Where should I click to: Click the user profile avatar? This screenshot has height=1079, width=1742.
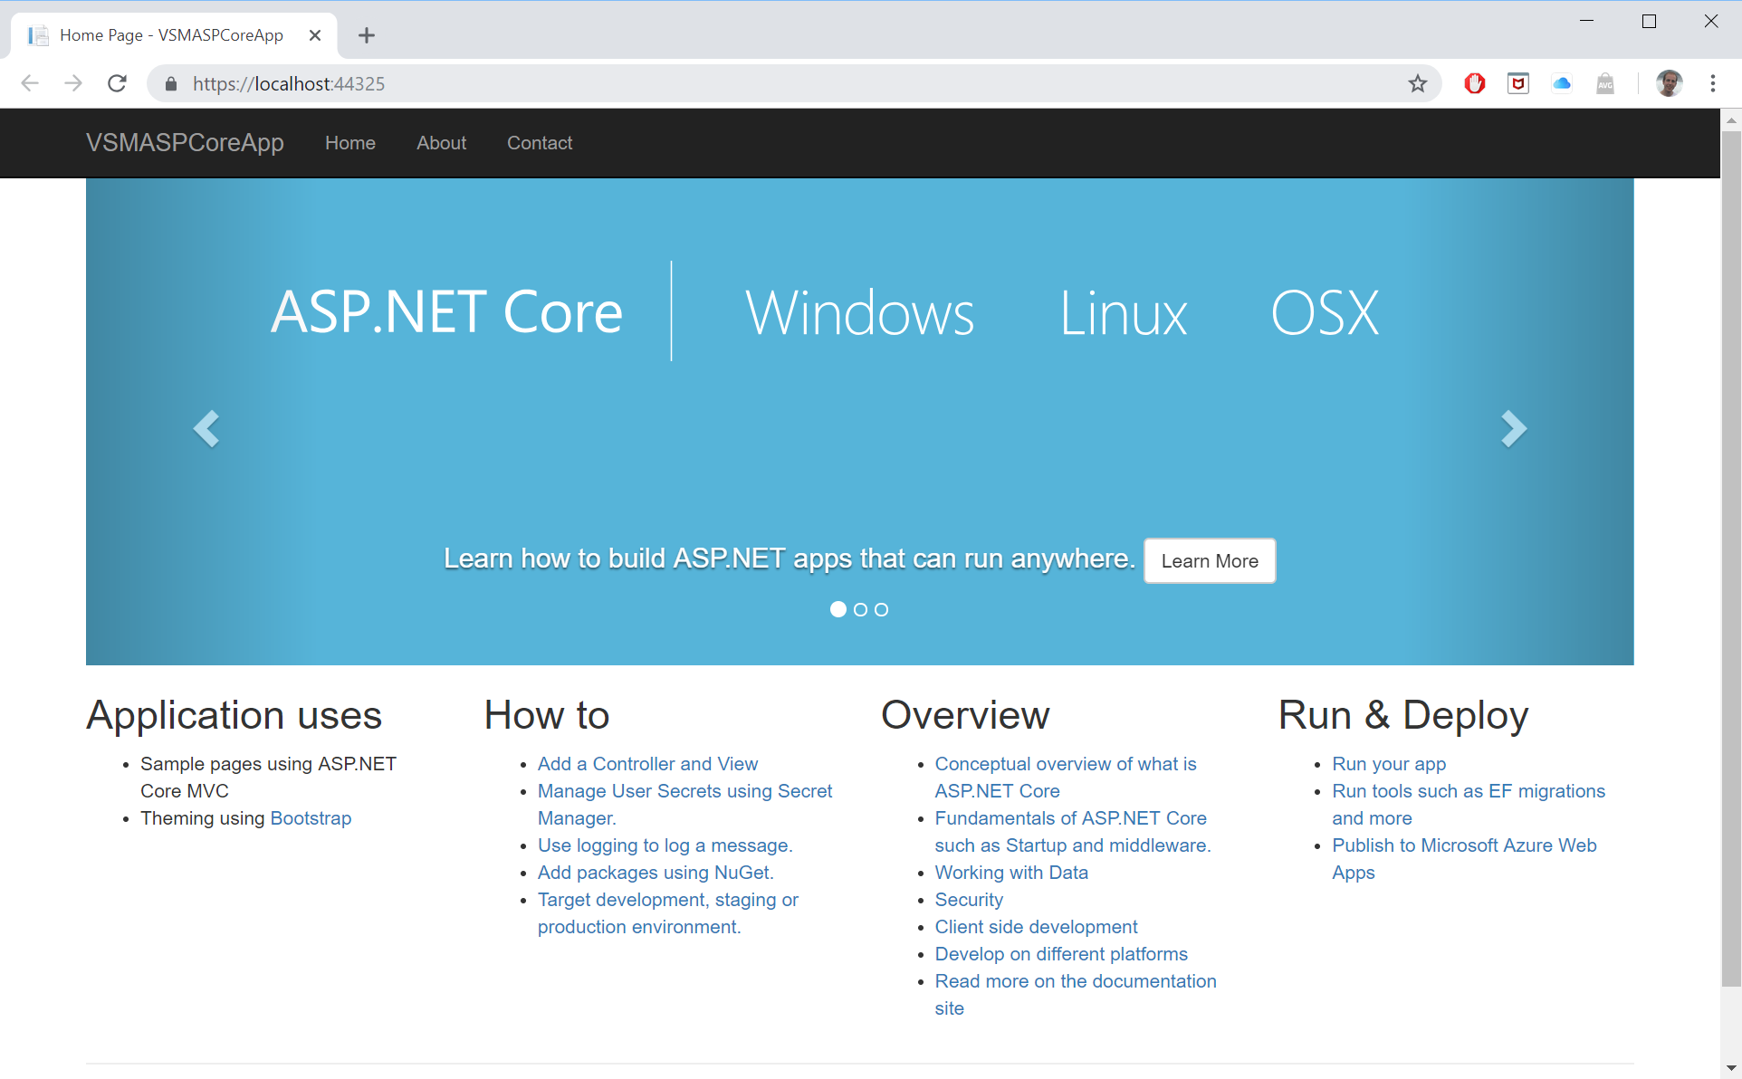[x=1668, y=83]
